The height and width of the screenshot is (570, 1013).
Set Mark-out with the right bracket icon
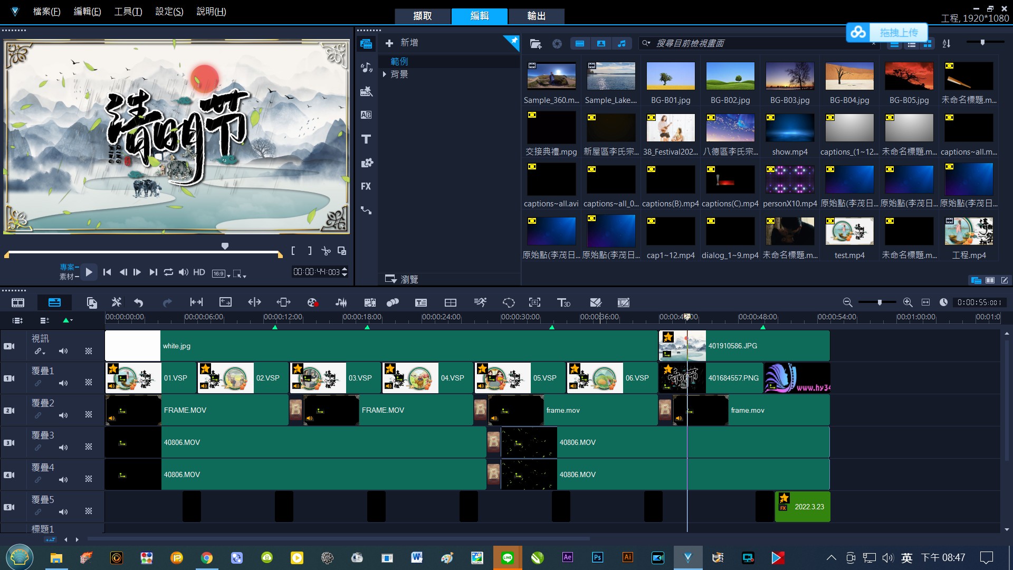tap(310, 251)
